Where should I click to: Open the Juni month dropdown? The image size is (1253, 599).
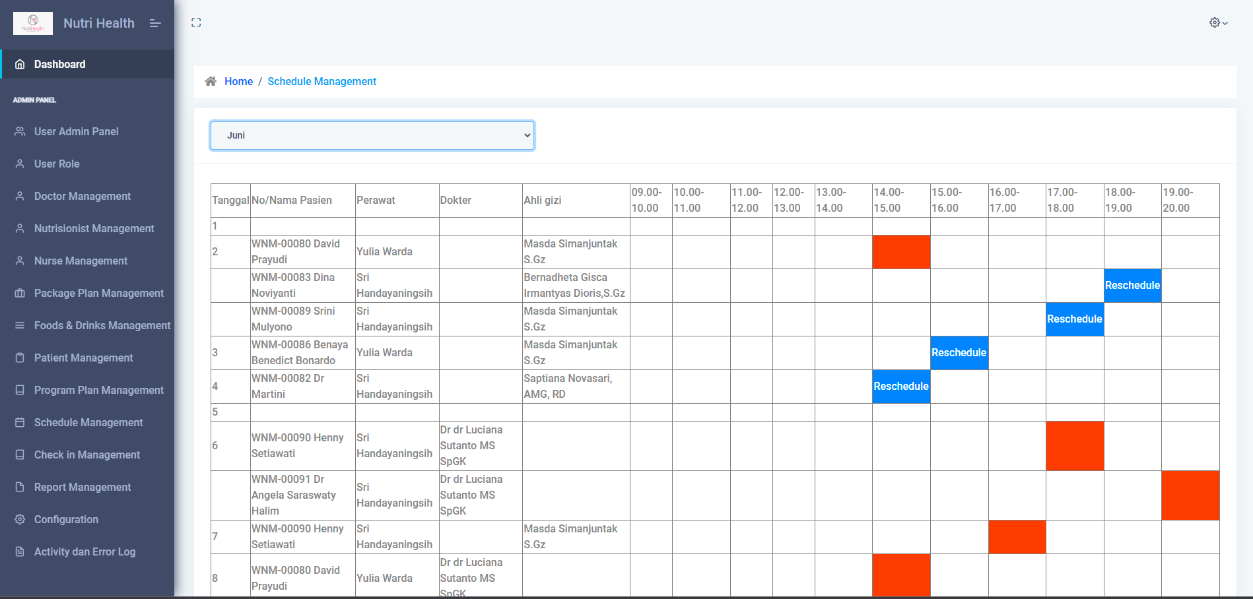coord(372,135)
